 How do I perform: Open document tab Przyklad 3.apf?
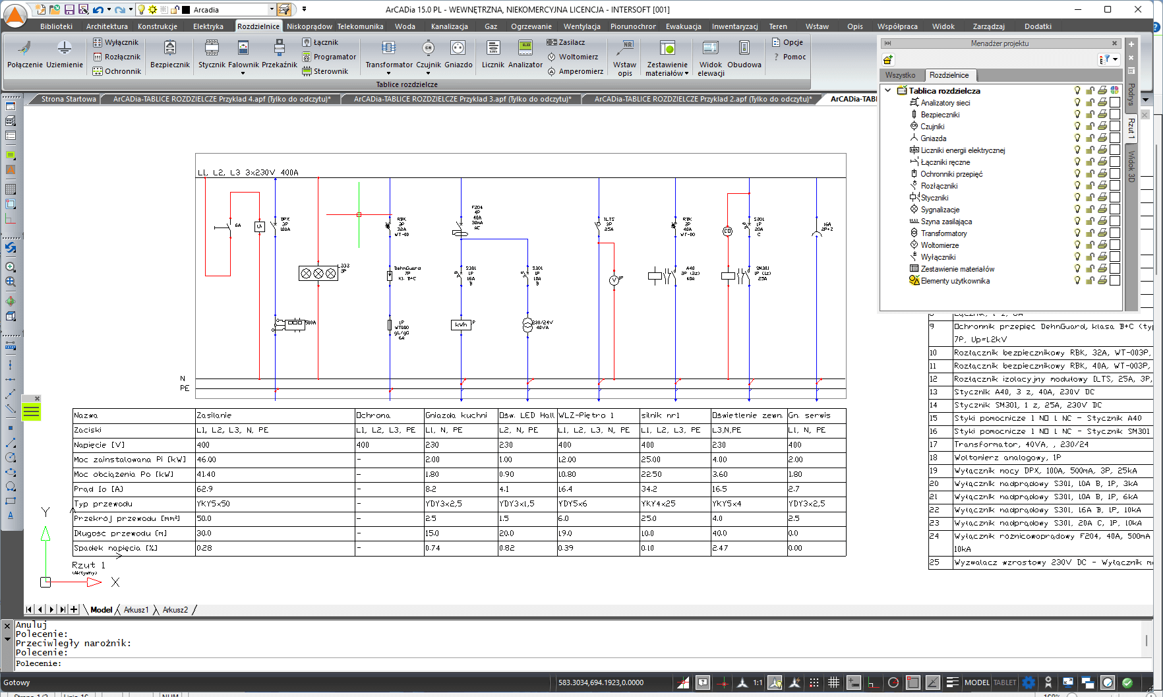coord(462,99)
